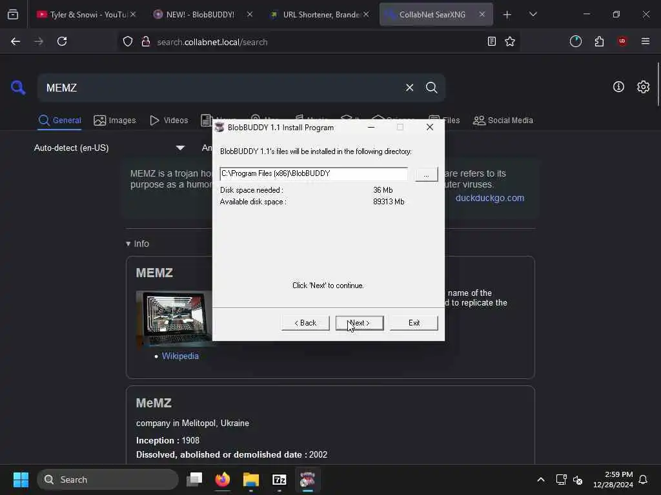The width and height of the screenshot is (661, 495).
Task: Open Task View on the taskbar
Action: coord(194,480)
